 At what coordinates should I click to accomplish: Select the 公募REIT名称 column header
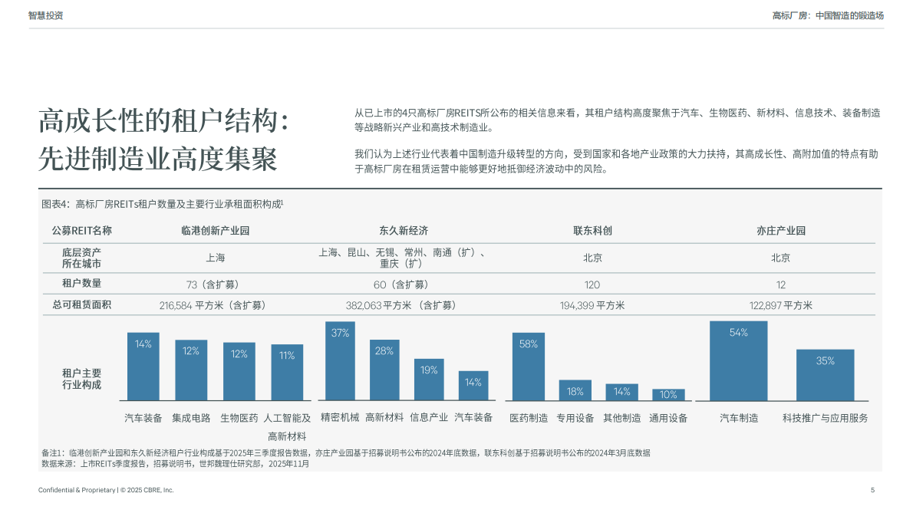coord(82,229)
